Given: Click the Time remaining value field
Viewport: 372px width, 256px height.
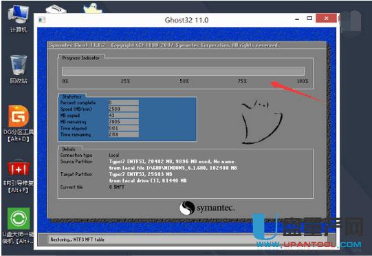Looking at the screenshot, I should pos(124,135).
